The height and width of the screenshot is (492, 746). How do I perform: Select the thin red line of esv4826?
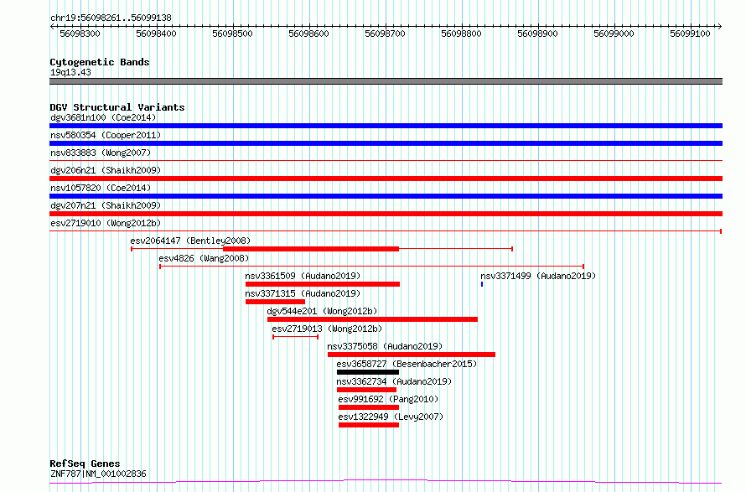(x=371, y=267)
